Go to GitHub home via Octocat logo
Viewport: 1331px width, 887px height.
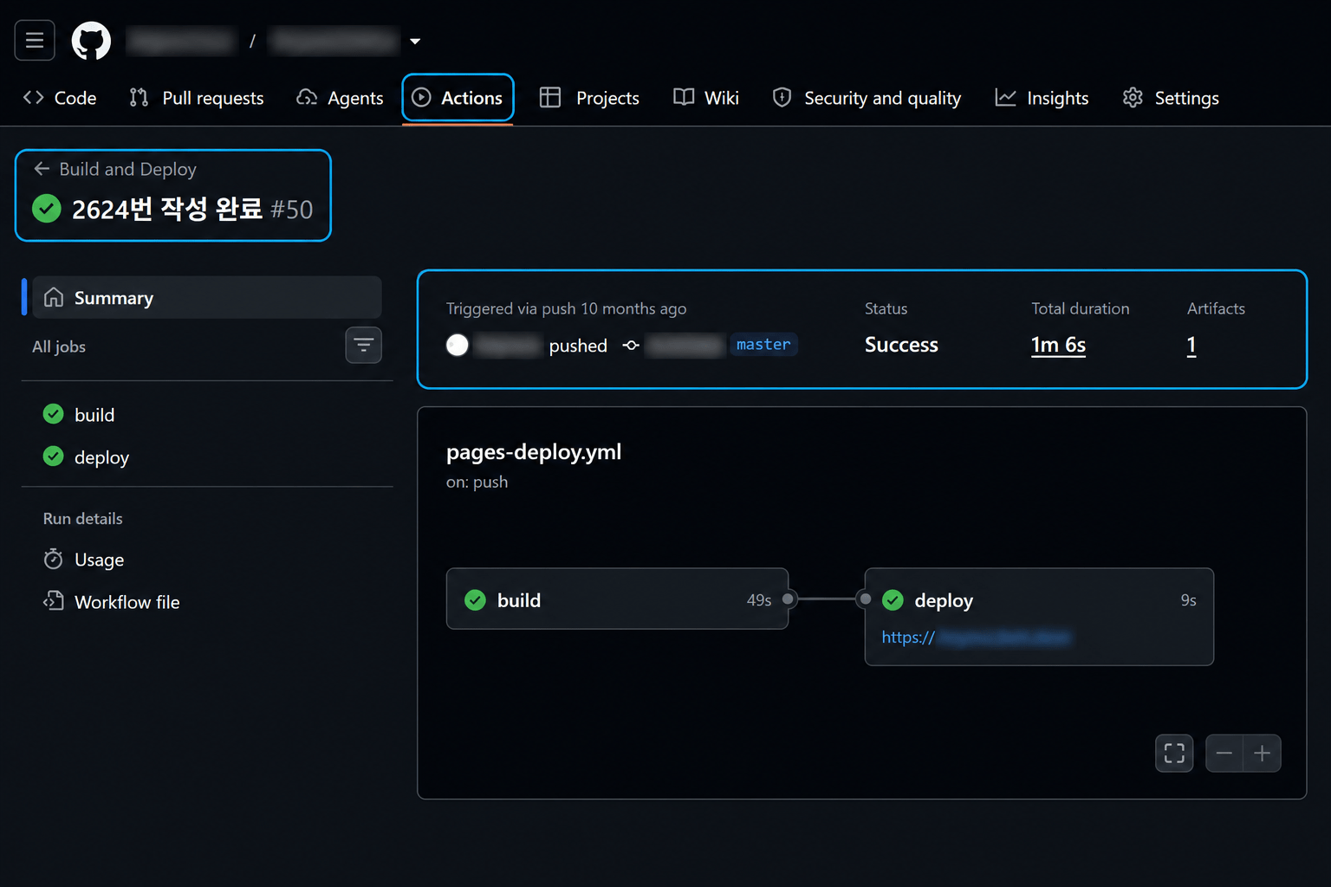click(x=91, y=41)
